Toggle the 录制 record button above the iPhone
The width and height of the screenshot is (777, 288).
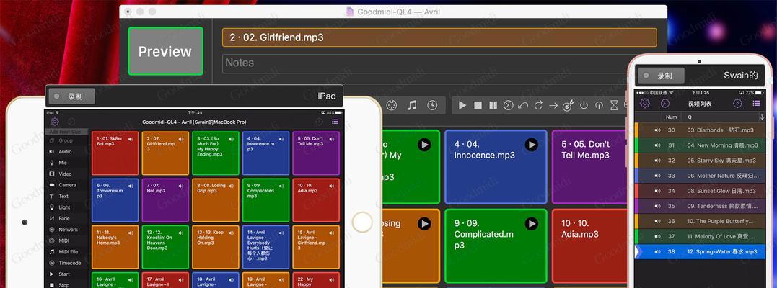coord(659,76)
